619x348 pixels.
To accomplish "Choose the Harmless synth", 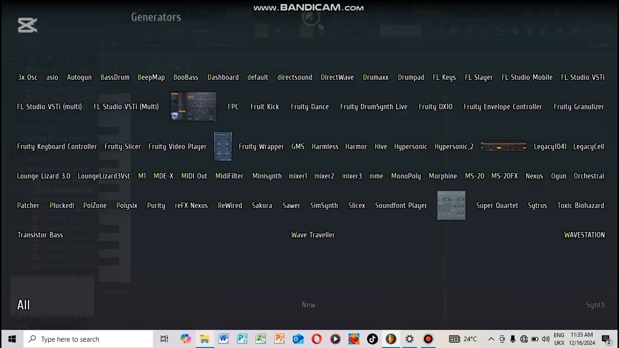I will click(325, 146).
